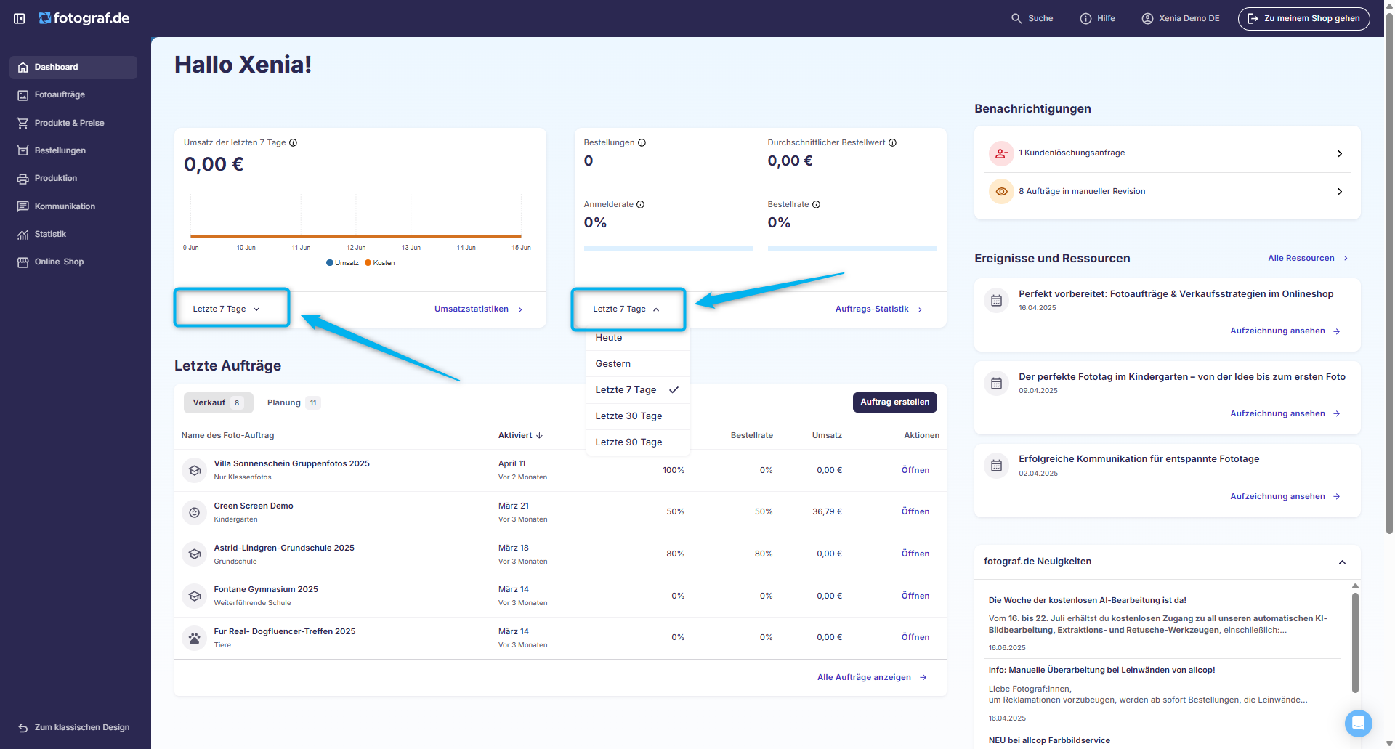Open Alle Ressourcen link
The image size is (1395, 749).
pos(1308,258)
